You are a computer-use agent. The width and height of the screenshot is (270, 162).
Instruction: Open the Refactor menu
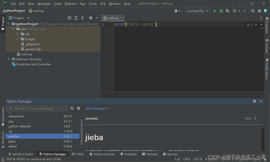(71, 4)
